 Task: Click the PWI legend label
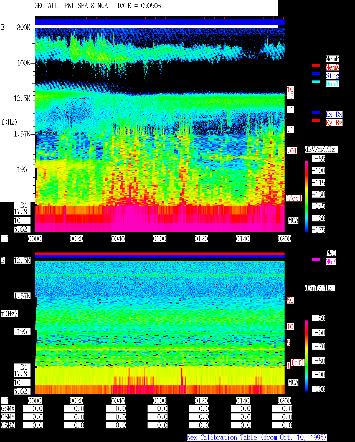pos(331,253)
